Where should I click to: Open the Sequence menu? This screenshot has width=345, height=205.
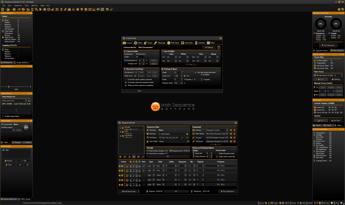[x=18, y=6]
